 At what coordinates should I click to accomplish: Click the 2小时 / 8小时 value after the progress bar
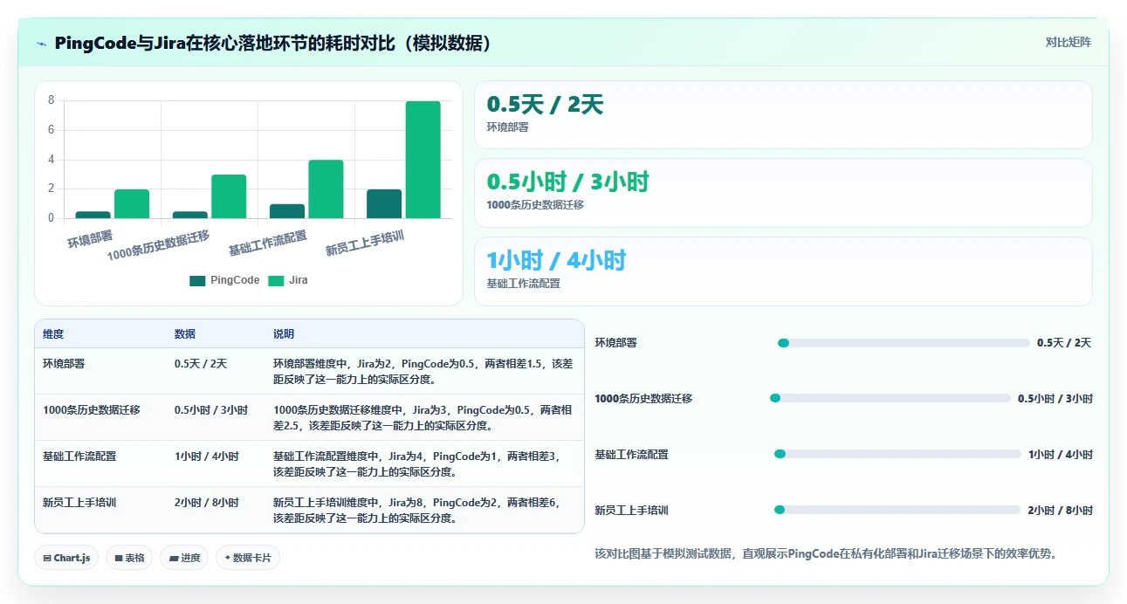click(x=1060, y=511)
